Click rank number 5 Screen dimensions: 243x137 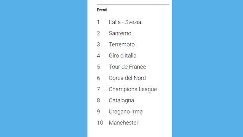coord(98,67)
